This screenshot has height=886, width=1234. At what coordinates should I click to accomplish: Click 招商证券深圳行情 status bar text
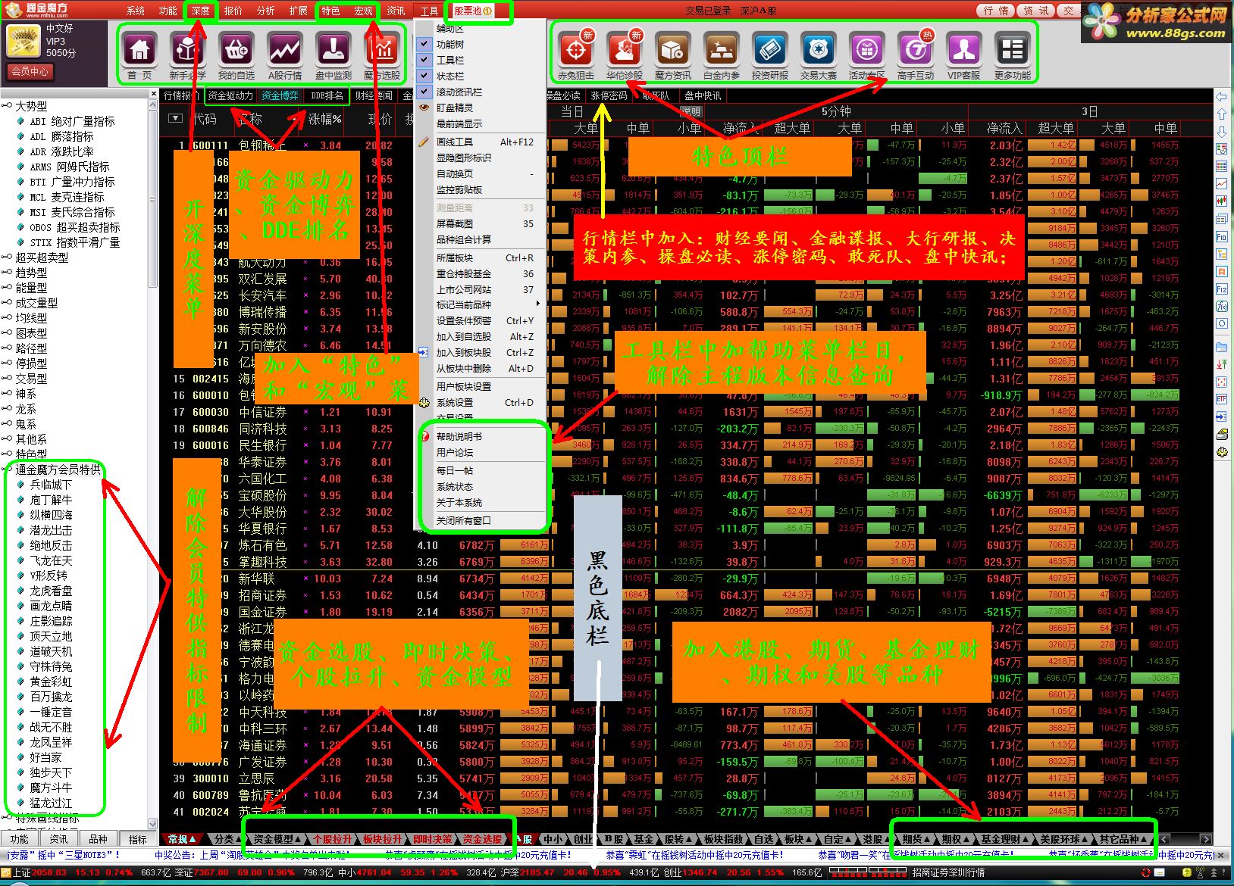point(949,872)
